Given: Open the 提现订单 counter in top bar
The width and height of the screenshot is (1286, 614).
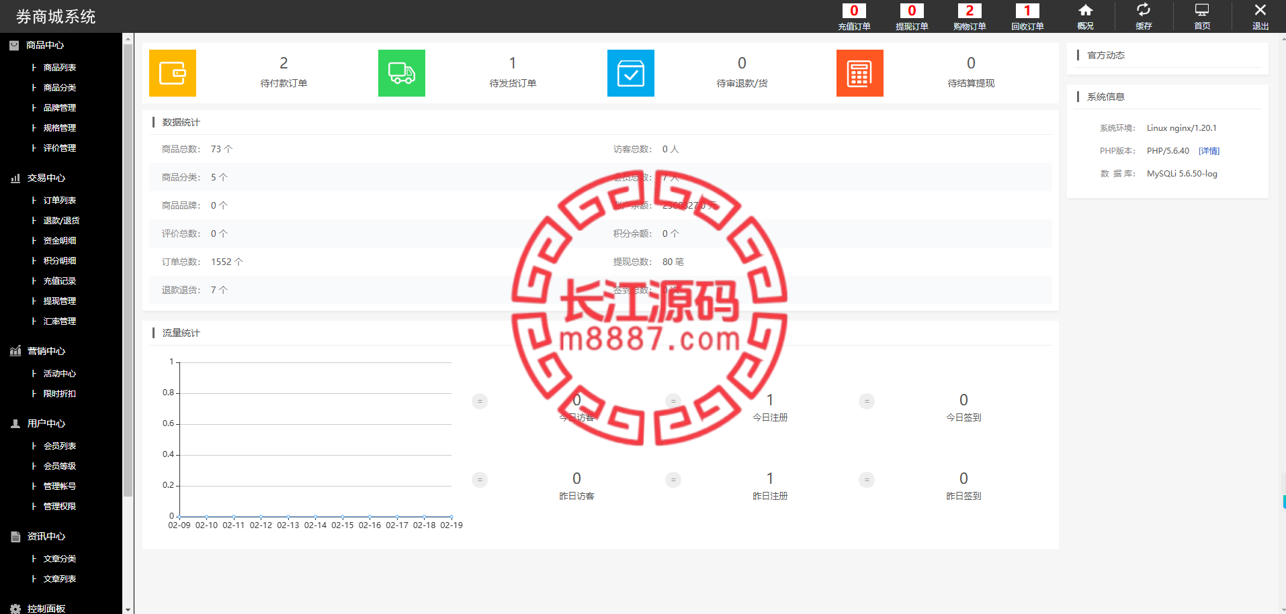Looking at the screenshot, I should [x=912, y=17].
